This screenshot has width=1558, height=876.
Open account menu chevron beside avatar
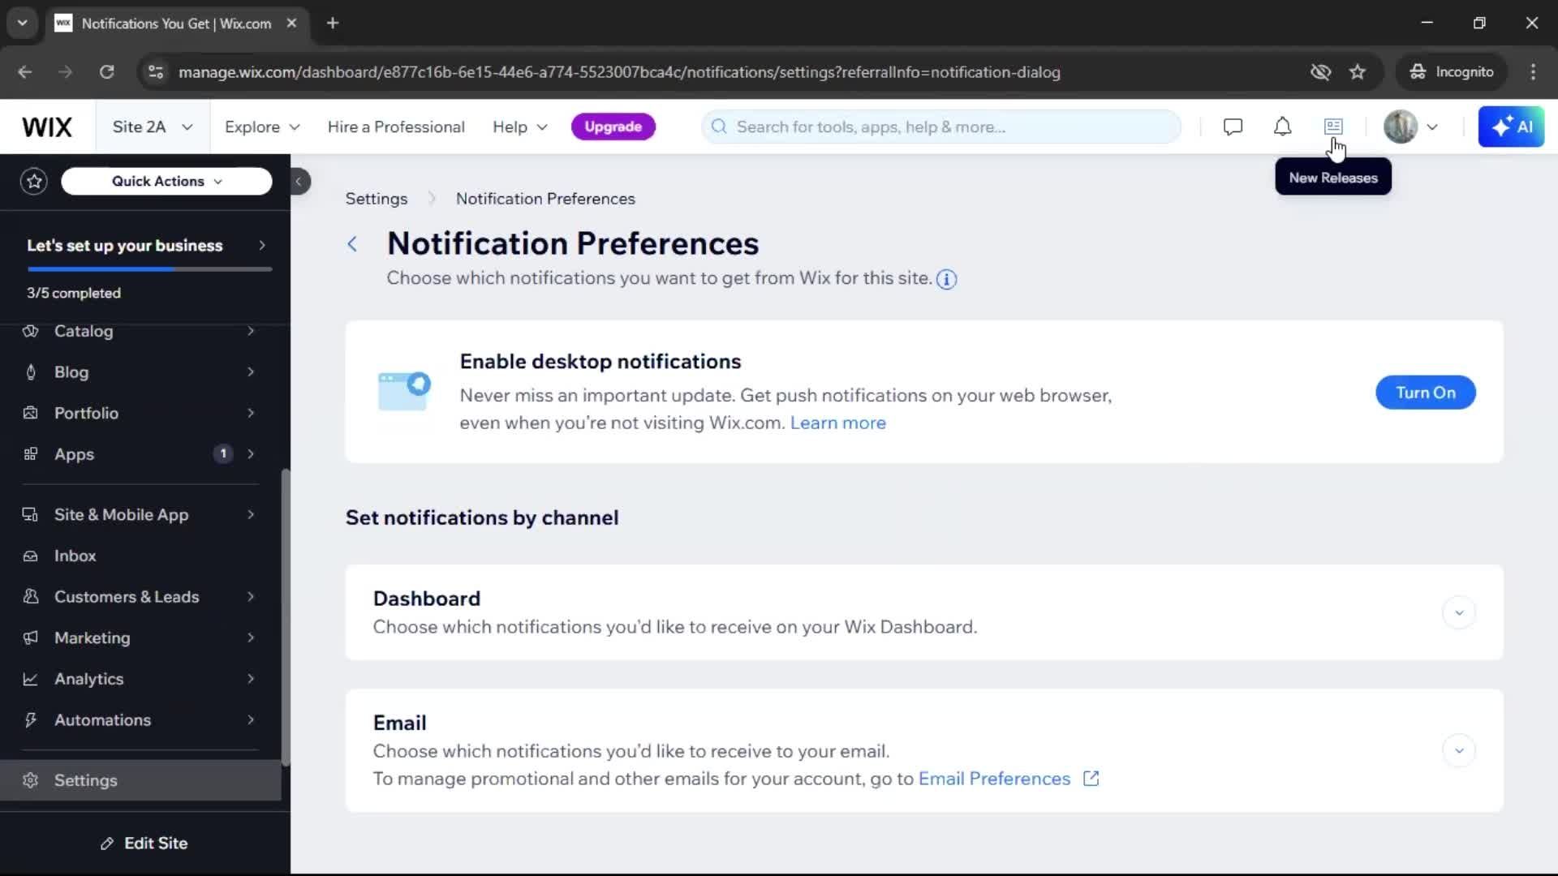tap(1432, 127)
